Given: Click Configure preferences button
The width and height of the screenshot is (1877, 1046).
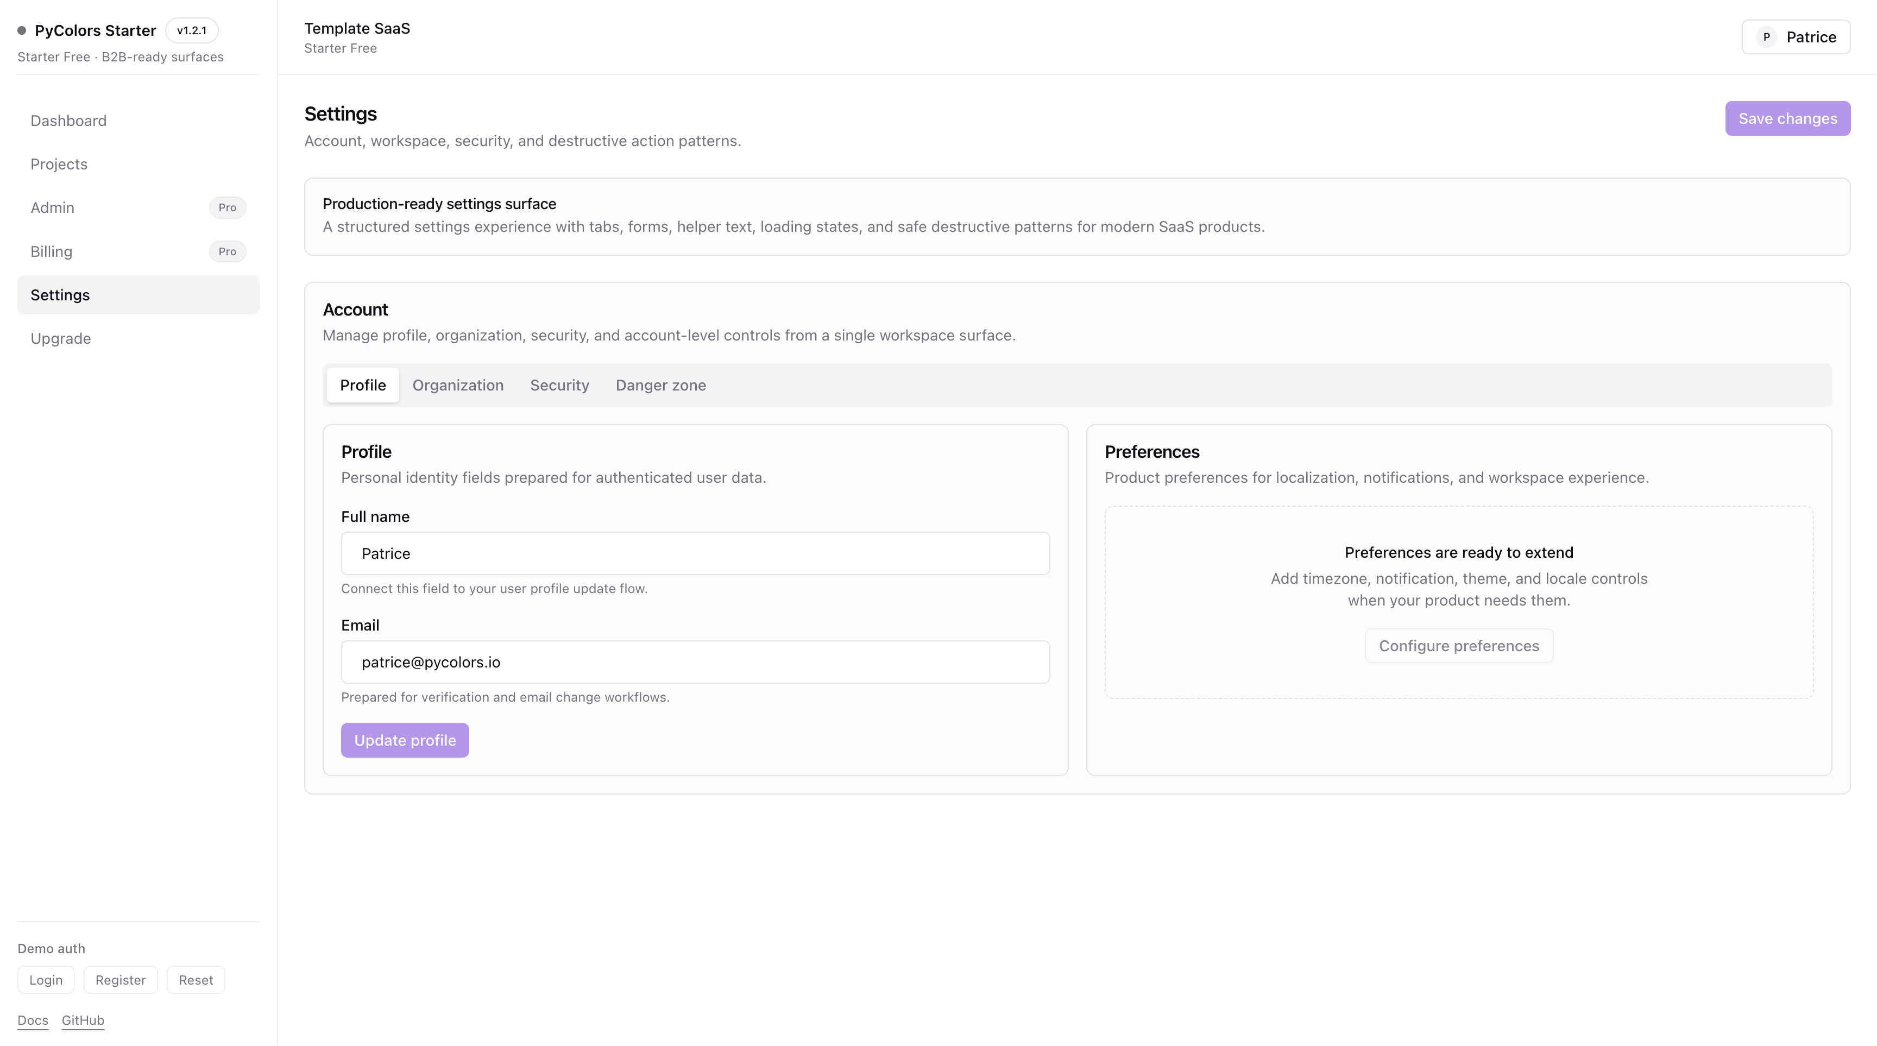Looking at the screenshot, I should [1459, 646].
